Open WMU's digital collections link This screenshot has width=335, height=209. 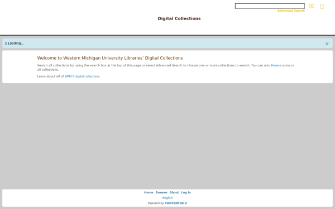[x=83, y=76]
